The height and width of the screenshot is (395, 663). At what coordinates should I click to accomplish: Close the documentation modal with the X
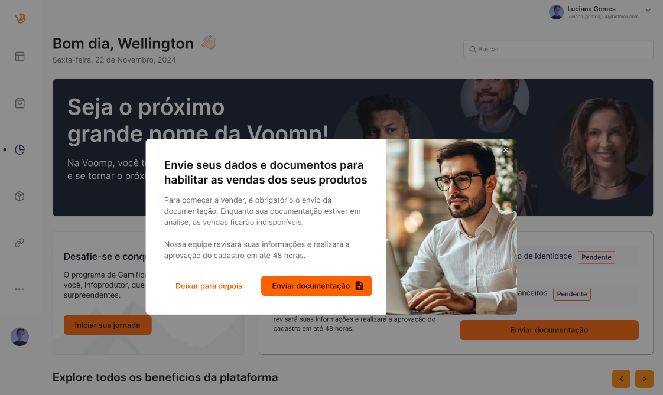click(506, 150)
